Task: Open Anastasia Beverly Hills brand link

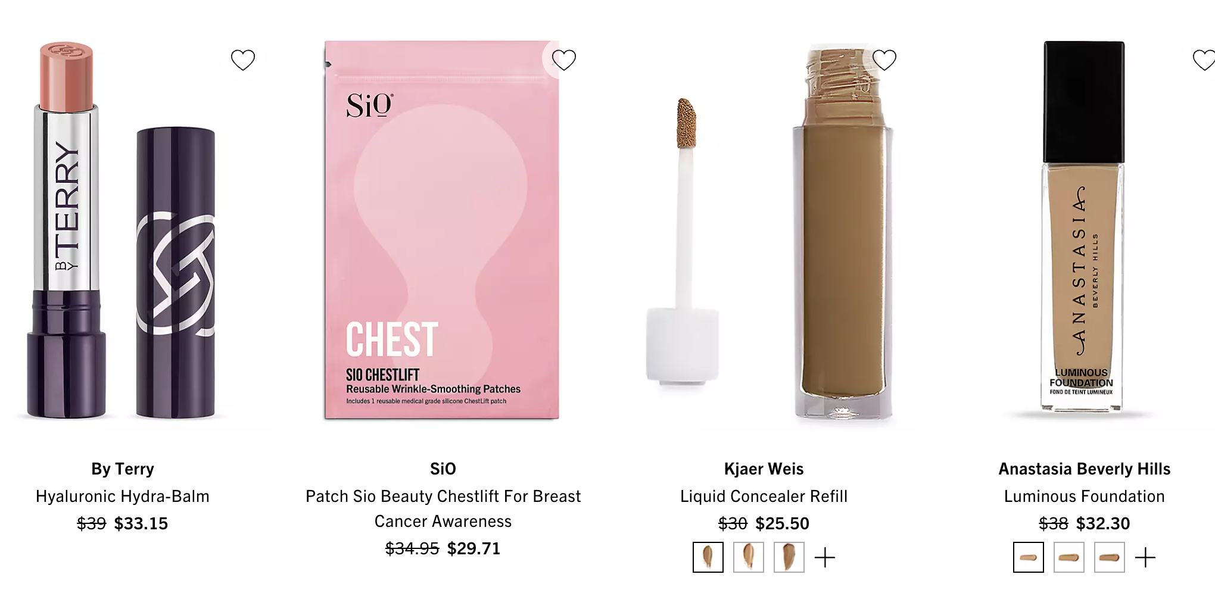Action: pos(1085,469)
